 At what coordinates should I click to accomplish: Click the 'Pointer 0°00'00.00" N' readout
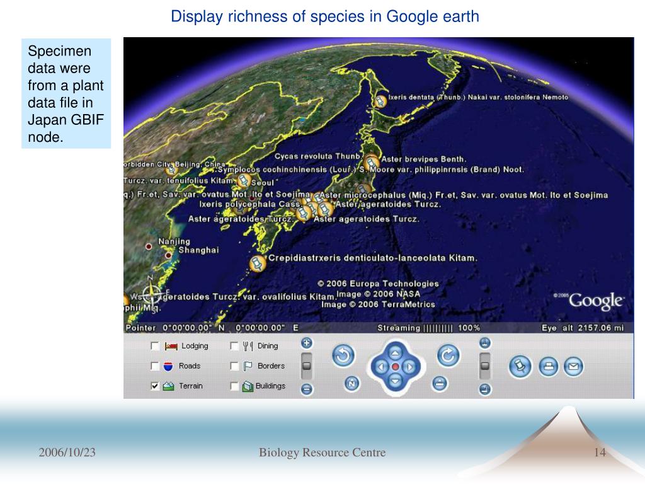[x=175, y=328]
